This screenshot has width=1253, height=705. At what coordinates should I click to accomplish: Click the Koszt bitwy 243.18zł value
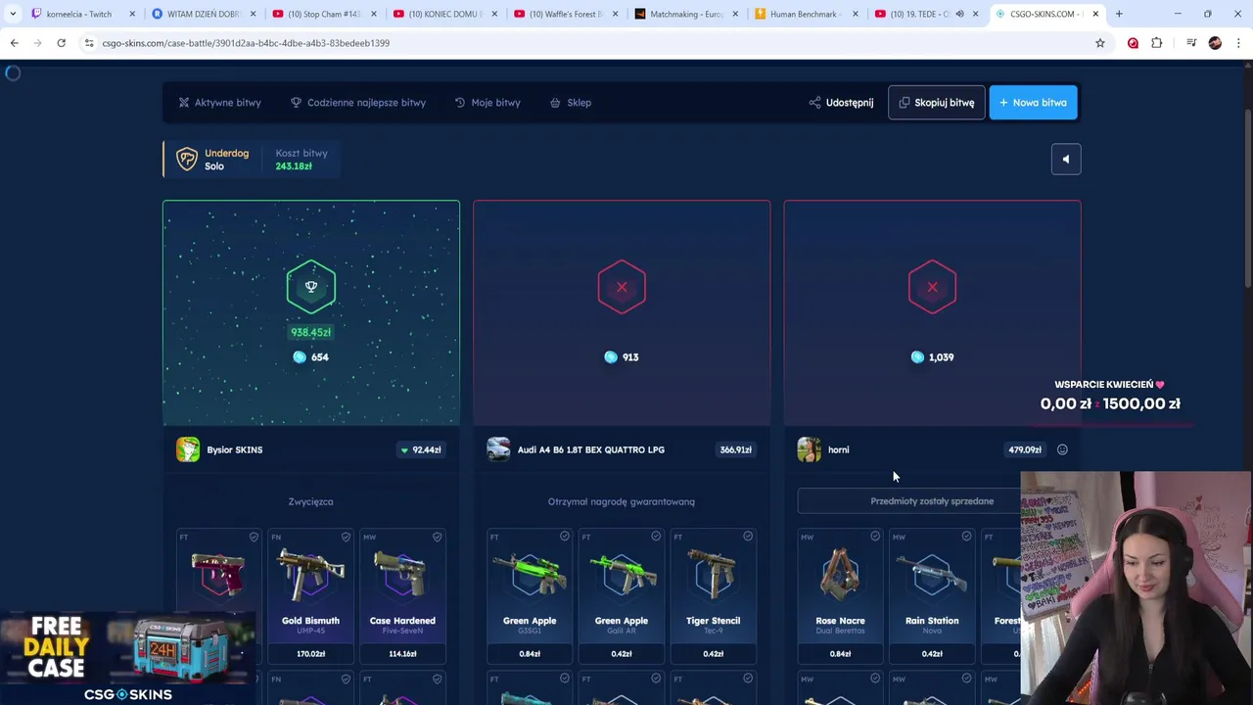(x=294, y=166)
